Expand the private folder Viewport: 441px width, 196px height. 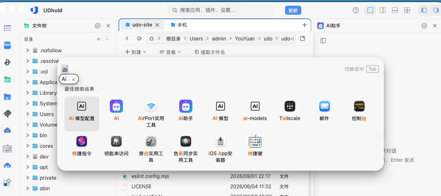pos(28,178)
